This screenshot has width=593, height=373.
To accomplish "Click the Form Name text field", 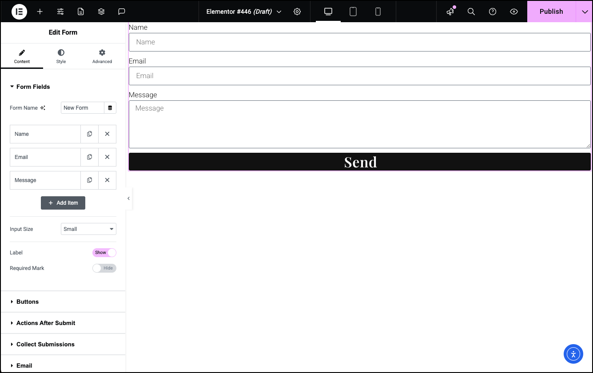I will coord(83,108).
